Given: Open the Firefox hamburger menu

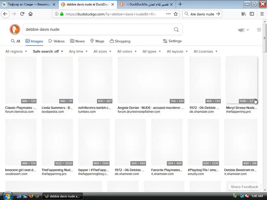Looking at the screenshot, I should click(262, 14).
